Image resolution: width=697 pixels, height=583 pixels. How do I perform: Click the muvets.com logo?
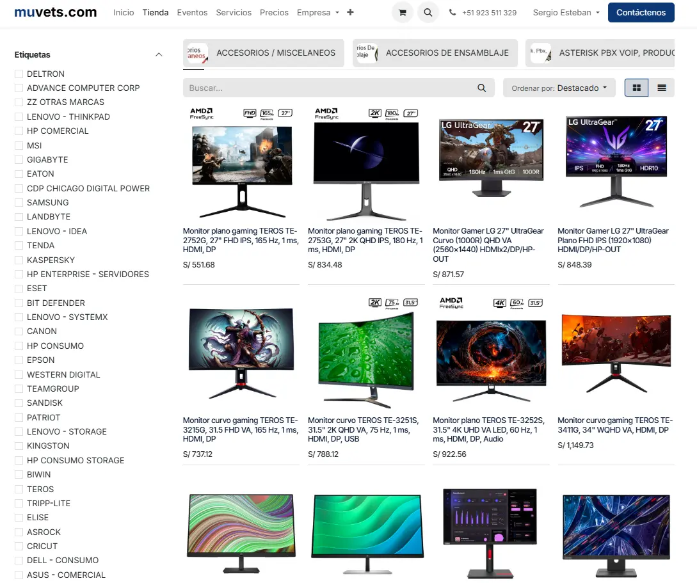coord(56,12)
